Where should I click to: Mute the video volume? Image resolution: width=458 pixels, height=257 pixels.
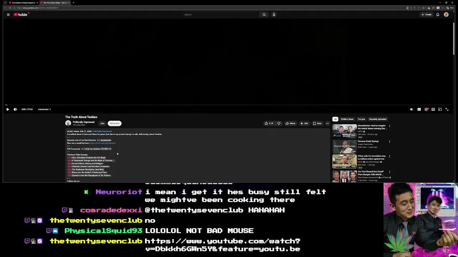point(15,109)
